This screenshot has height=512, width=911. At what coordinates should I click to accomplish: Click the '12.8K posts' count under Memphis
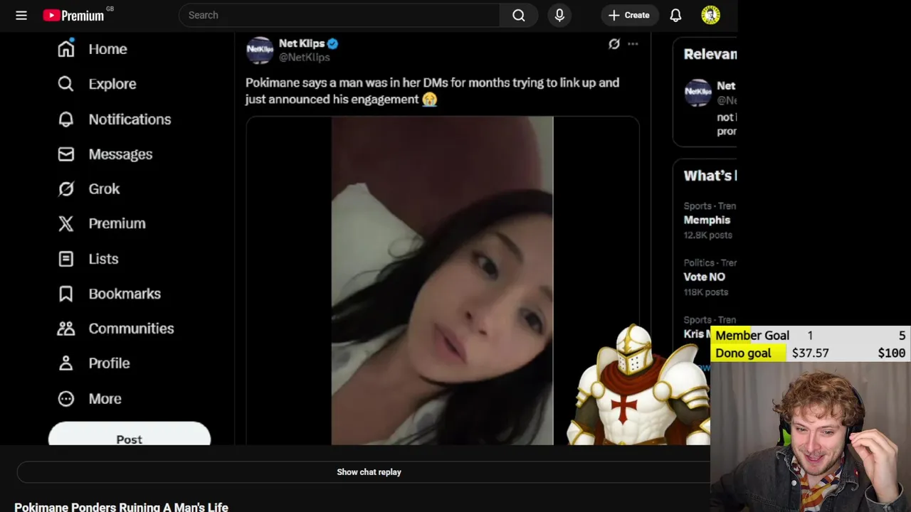tap(708, 235)
